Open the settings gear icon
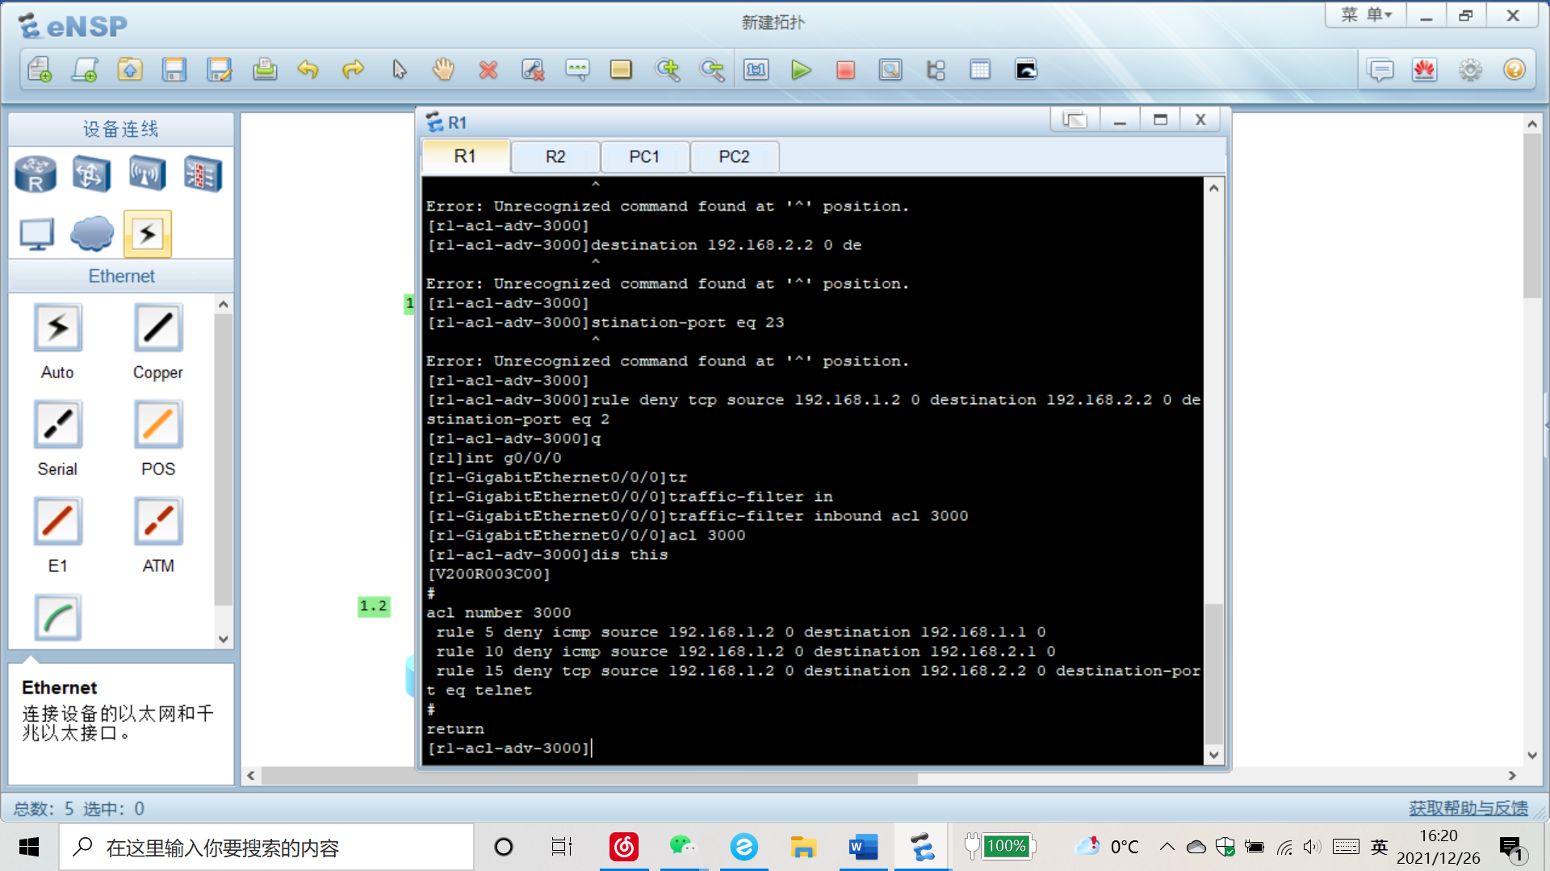 click(1470, 70)
